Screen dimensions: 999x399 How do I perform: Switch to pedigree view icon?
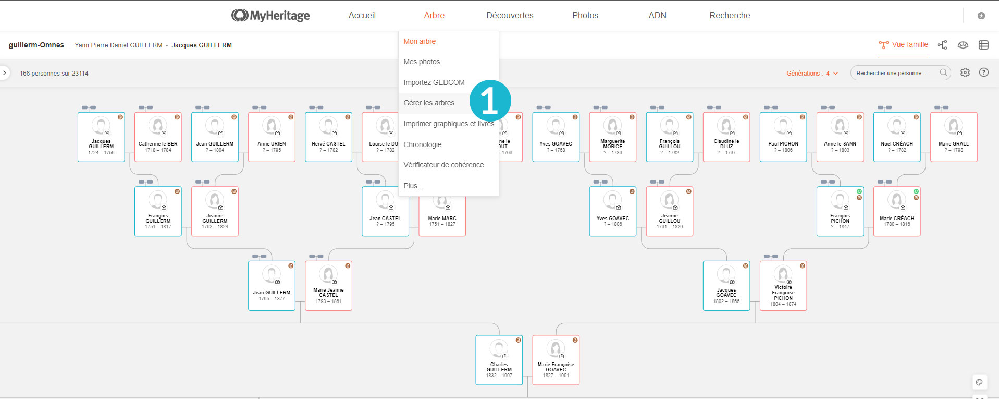[942, 45]
